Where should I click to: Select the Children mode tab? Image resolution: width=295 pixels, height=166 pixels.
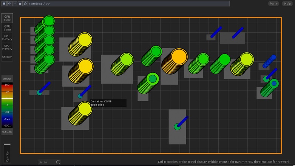(x=7, y=57)
